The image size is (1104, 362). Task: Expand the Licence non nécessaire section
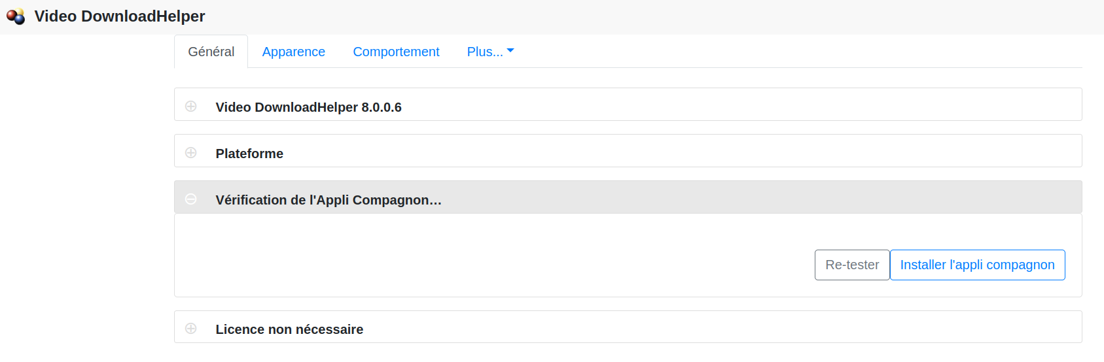pos(289,329)
